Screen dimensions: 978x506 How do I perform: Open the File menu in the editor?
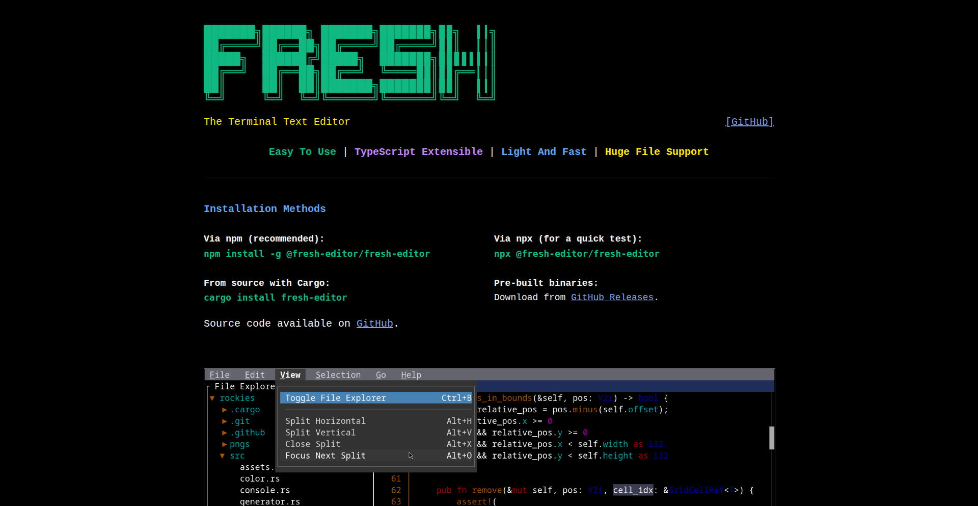click(220, 375)
